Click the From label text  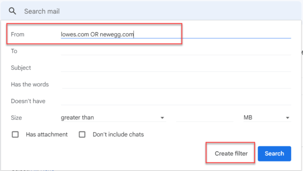pyautogui.click(x=18, y=35)
